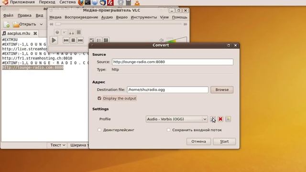Open the terminal from the top panel

pyautogui.click(x=87, y=2)
